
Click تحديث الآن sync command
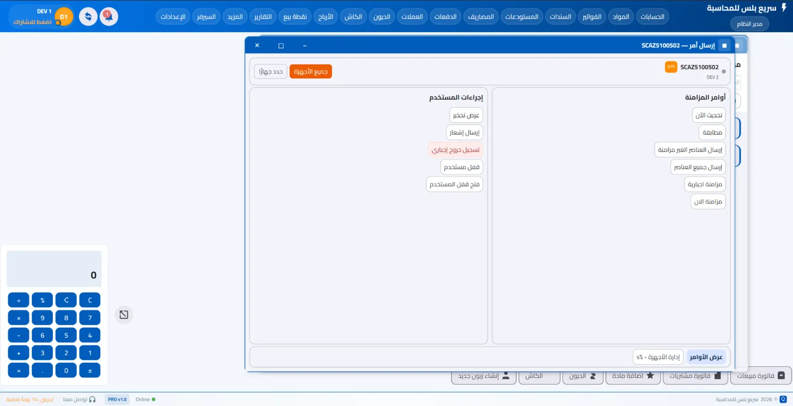(709, 115)
